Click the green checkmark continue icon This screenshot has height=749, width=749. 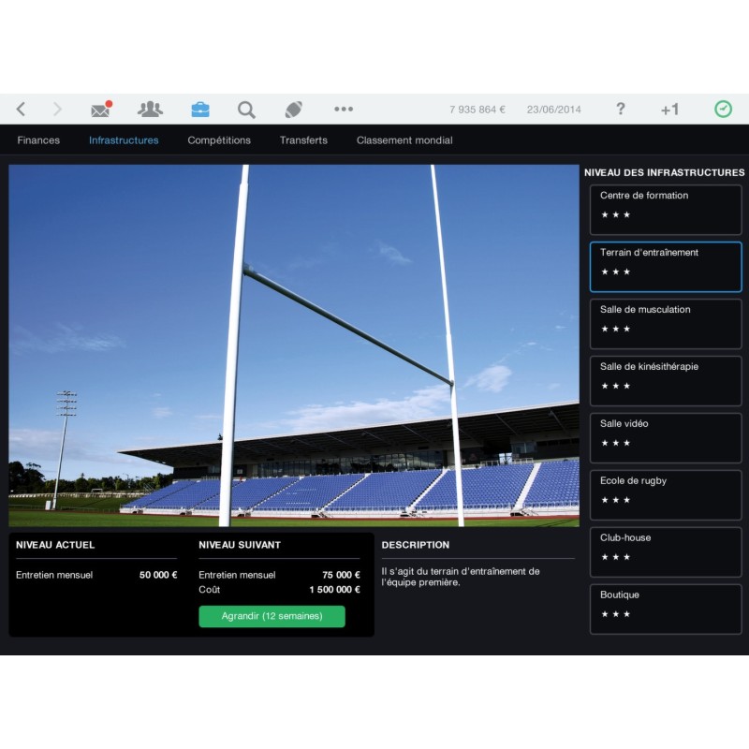tap(723, 110)
